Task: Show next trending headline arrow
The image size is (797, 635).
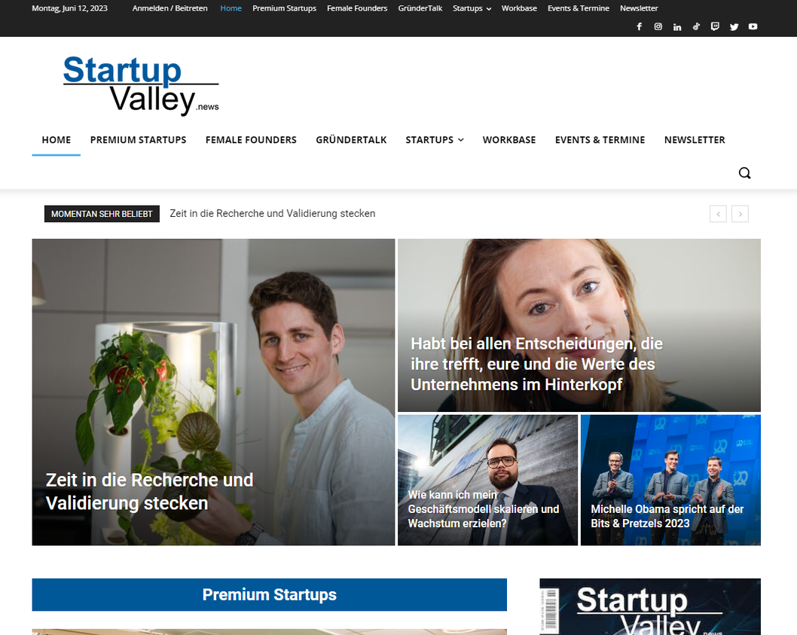Action: tap(740, 214)
